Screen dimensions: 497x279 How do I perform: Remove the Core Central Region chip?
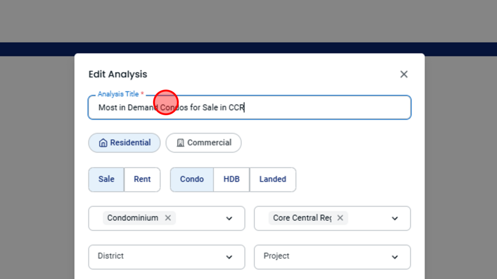click(340, 218)
